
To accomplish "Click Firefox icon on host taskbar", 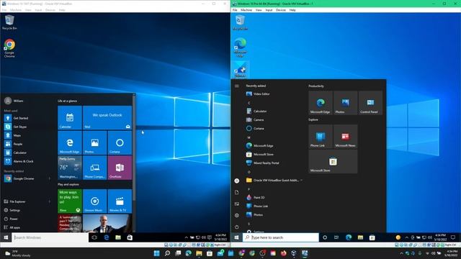I will (x=283, y=253).
